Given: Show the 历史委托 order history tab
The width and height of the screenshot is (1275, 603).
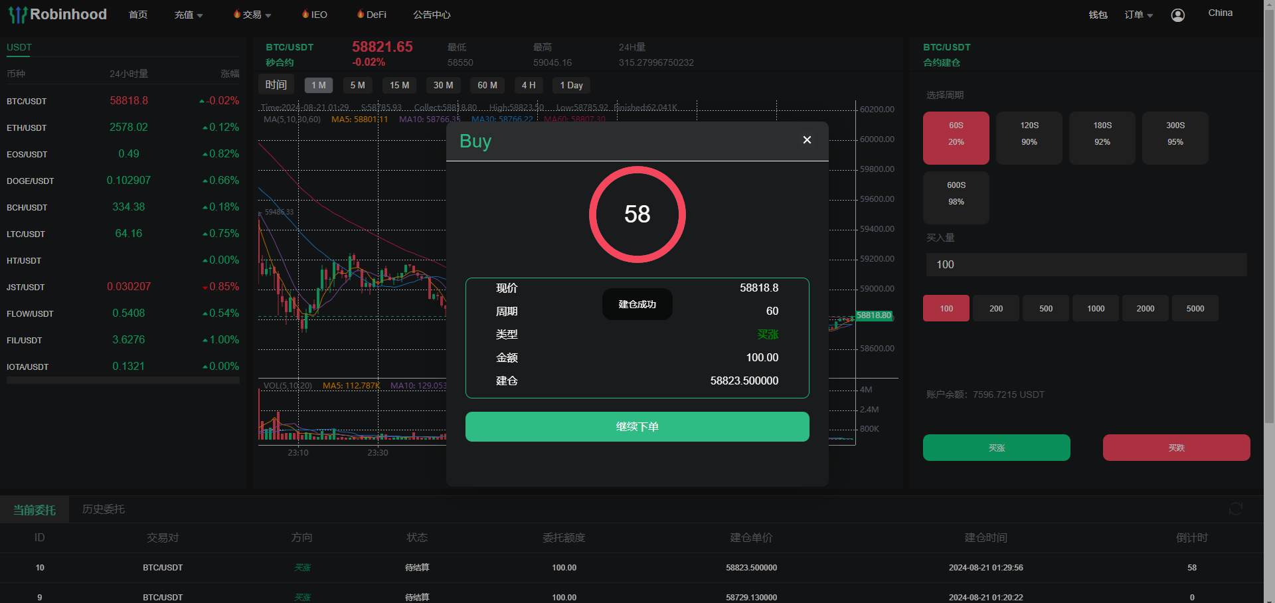Looking at the screenshot, I should (104, 509).
